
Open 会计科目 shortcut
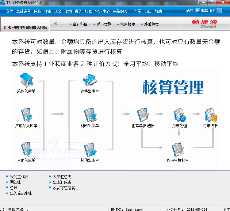point(80,24)
